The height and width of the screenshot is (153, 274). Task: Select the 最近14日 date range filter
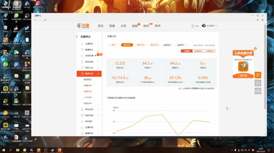[x=141, y=45]
